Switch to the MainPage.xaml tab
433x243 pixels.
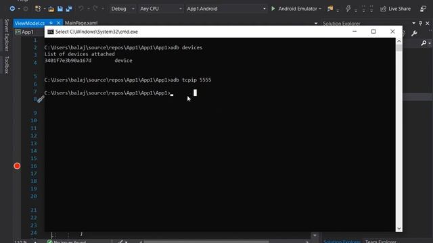coord(81,23)
